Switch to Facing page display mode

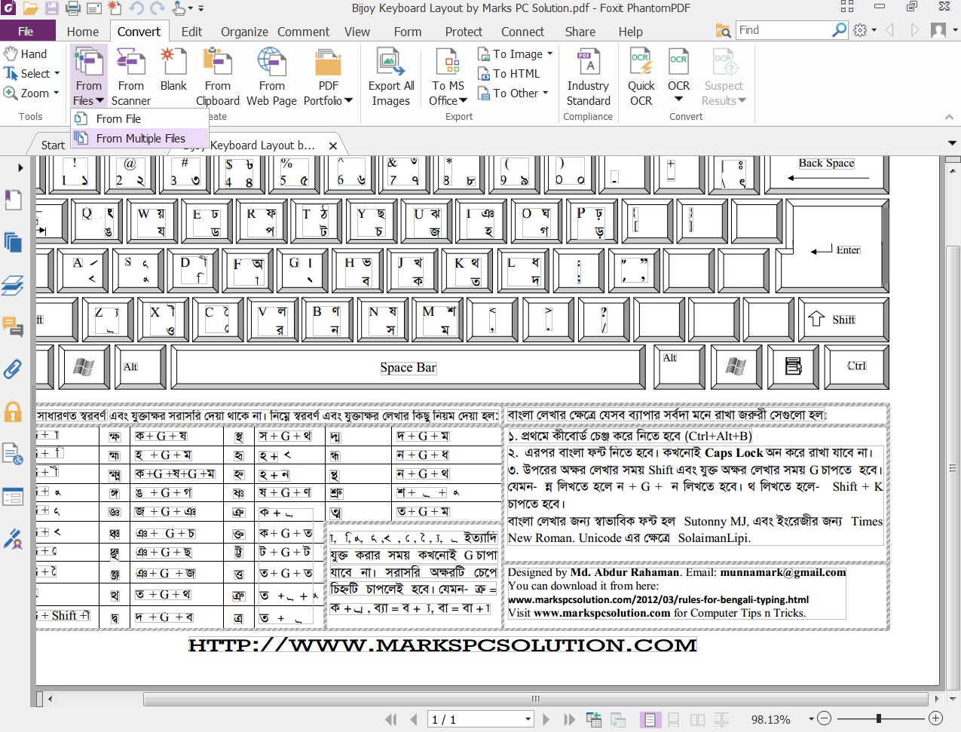pyautogui.click(x=697, y=720)
